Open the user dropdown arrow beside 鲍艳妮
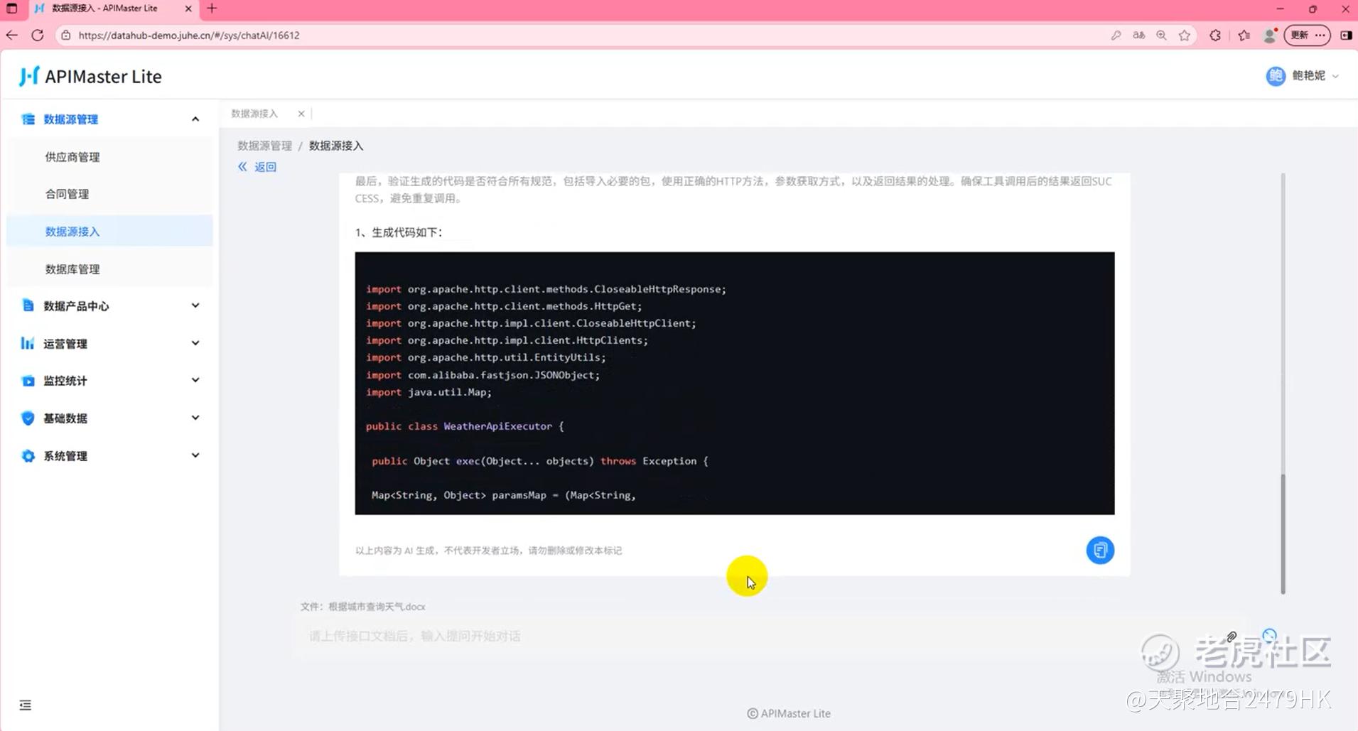Viewport: 1358px width, 731px height. tap(1335, 76)
